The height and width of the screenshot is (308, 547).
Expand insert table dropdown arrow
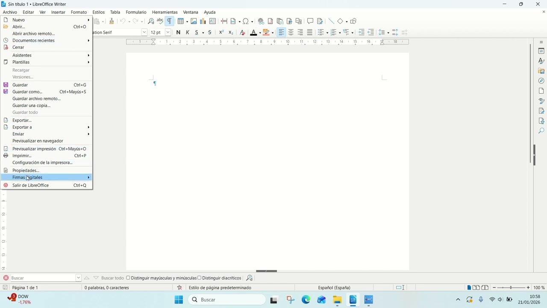click(x=187, y=21)
